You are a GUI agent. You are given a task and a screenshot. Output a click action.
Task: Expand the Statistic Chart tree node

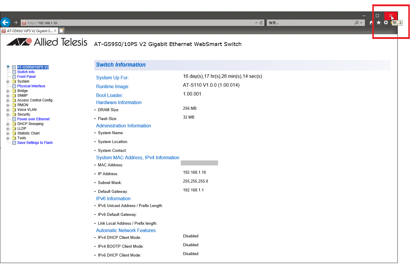(x=8, y=134)
